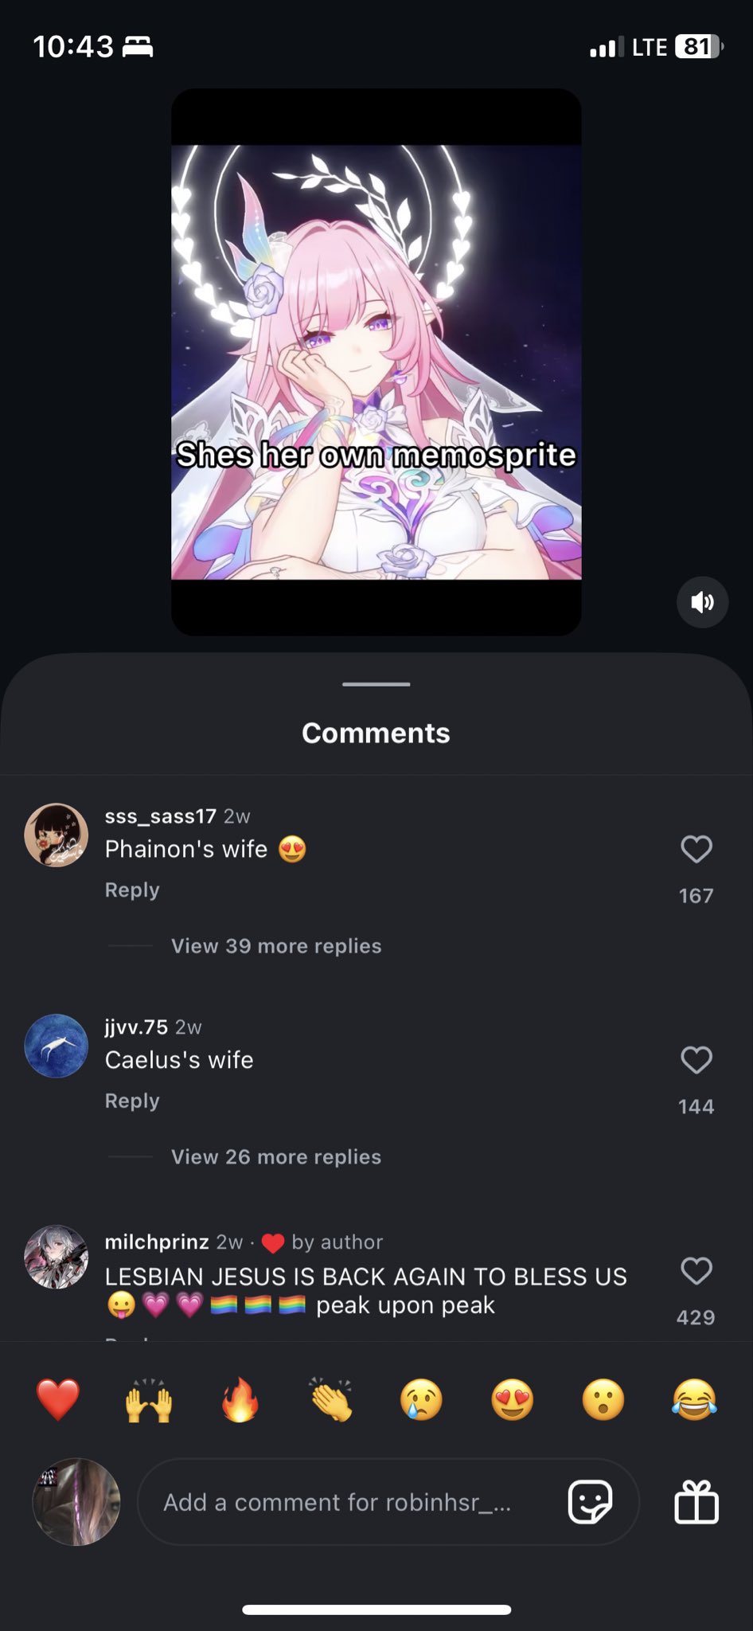Like milchprinz's comment with the heart

tap(696, 1271)
